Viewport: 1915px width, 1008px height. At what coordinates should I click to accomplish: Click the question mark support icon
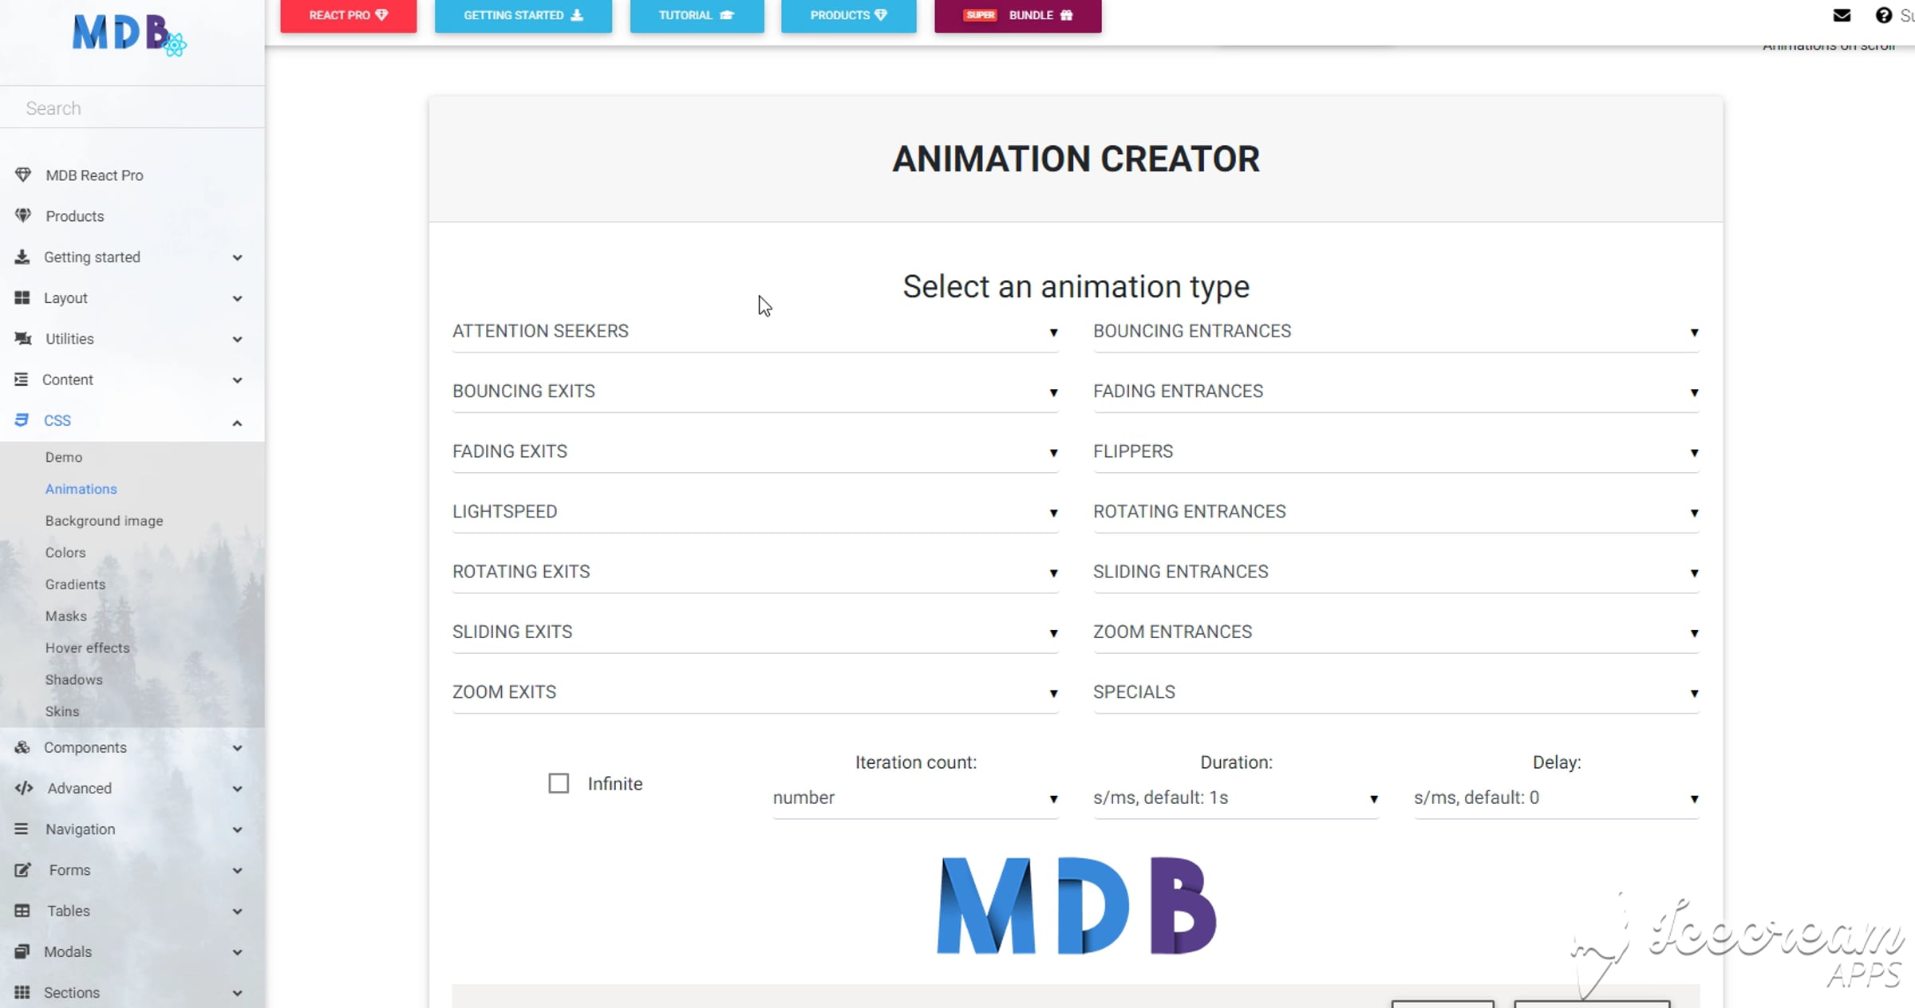pos(1884,15)
